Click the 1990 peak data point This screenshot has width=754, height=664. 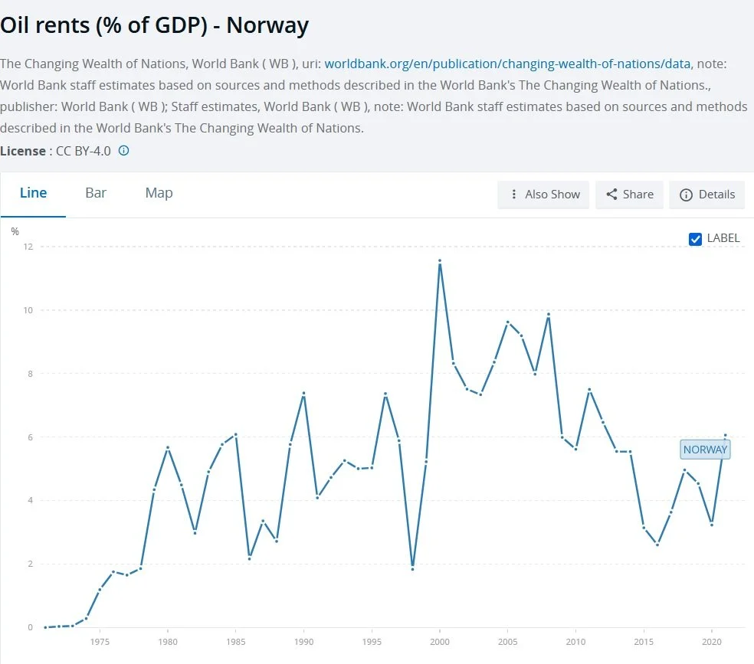[304, 394]
